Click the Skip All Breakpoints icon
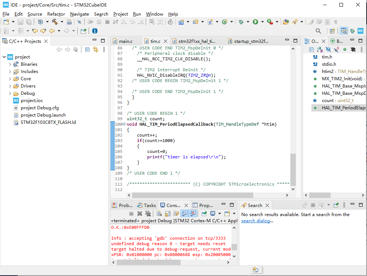Image resolution: width=367 pixels, height=276 pixels. [x=79, y=22]
